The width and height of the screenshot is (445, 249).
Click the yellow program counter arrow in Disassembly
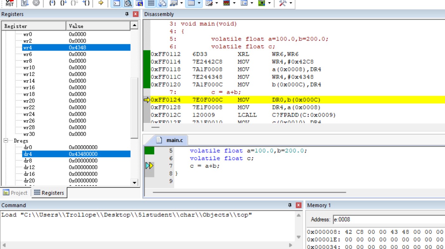pos(147,100)
